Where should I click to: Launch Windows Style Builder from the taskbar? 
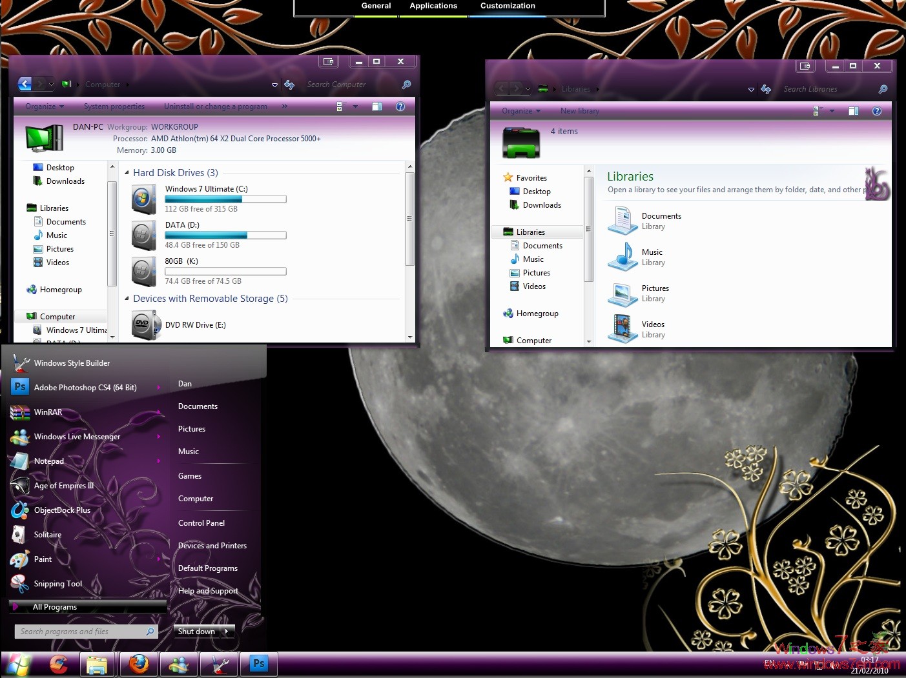219,664
